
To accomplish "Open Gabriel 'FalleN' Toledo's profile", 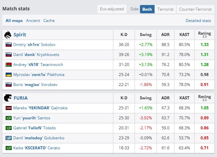I will tap(35, 128).
